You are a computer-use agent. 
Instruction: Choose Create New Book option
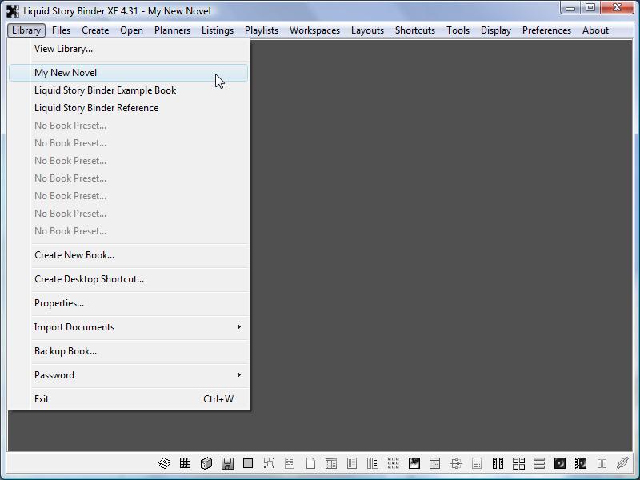(74, 255)
